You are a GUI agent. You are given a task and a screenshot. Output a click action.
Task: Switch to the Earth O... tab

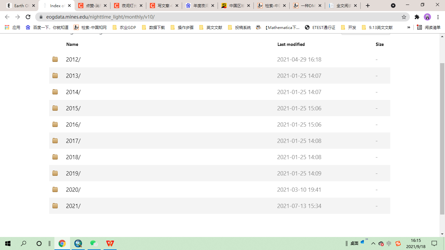21,6
